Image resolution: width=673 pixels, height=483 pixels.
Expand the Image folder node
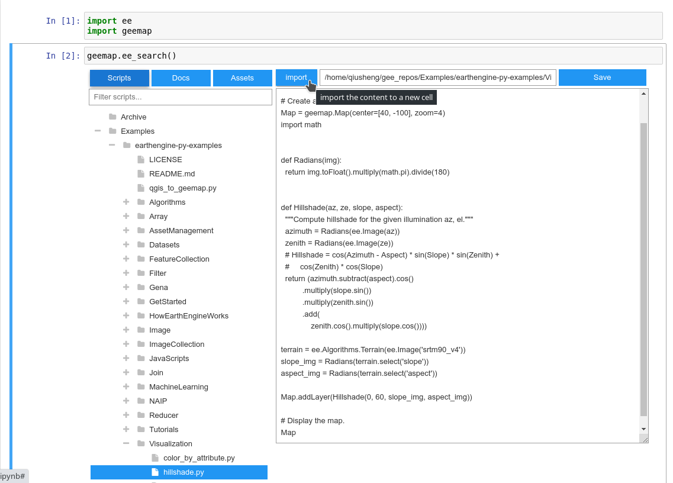pyautogui.click(x=126, y=330)
